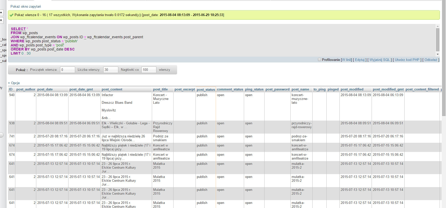Select the ID cell 940
Image resolution: width=446 pixels, height=208 pixels.
[12, 95]
